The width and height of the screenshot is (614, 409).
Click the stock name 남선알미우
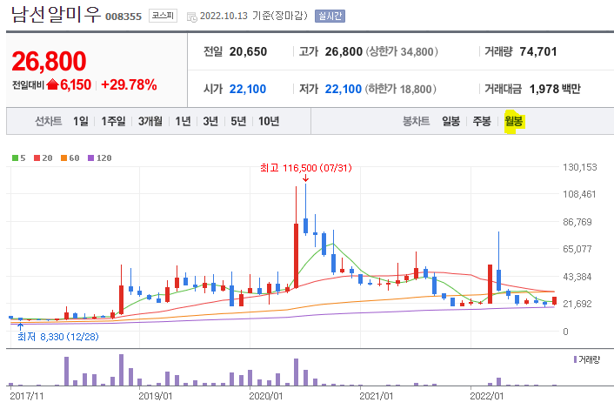[x=56, y=15]
